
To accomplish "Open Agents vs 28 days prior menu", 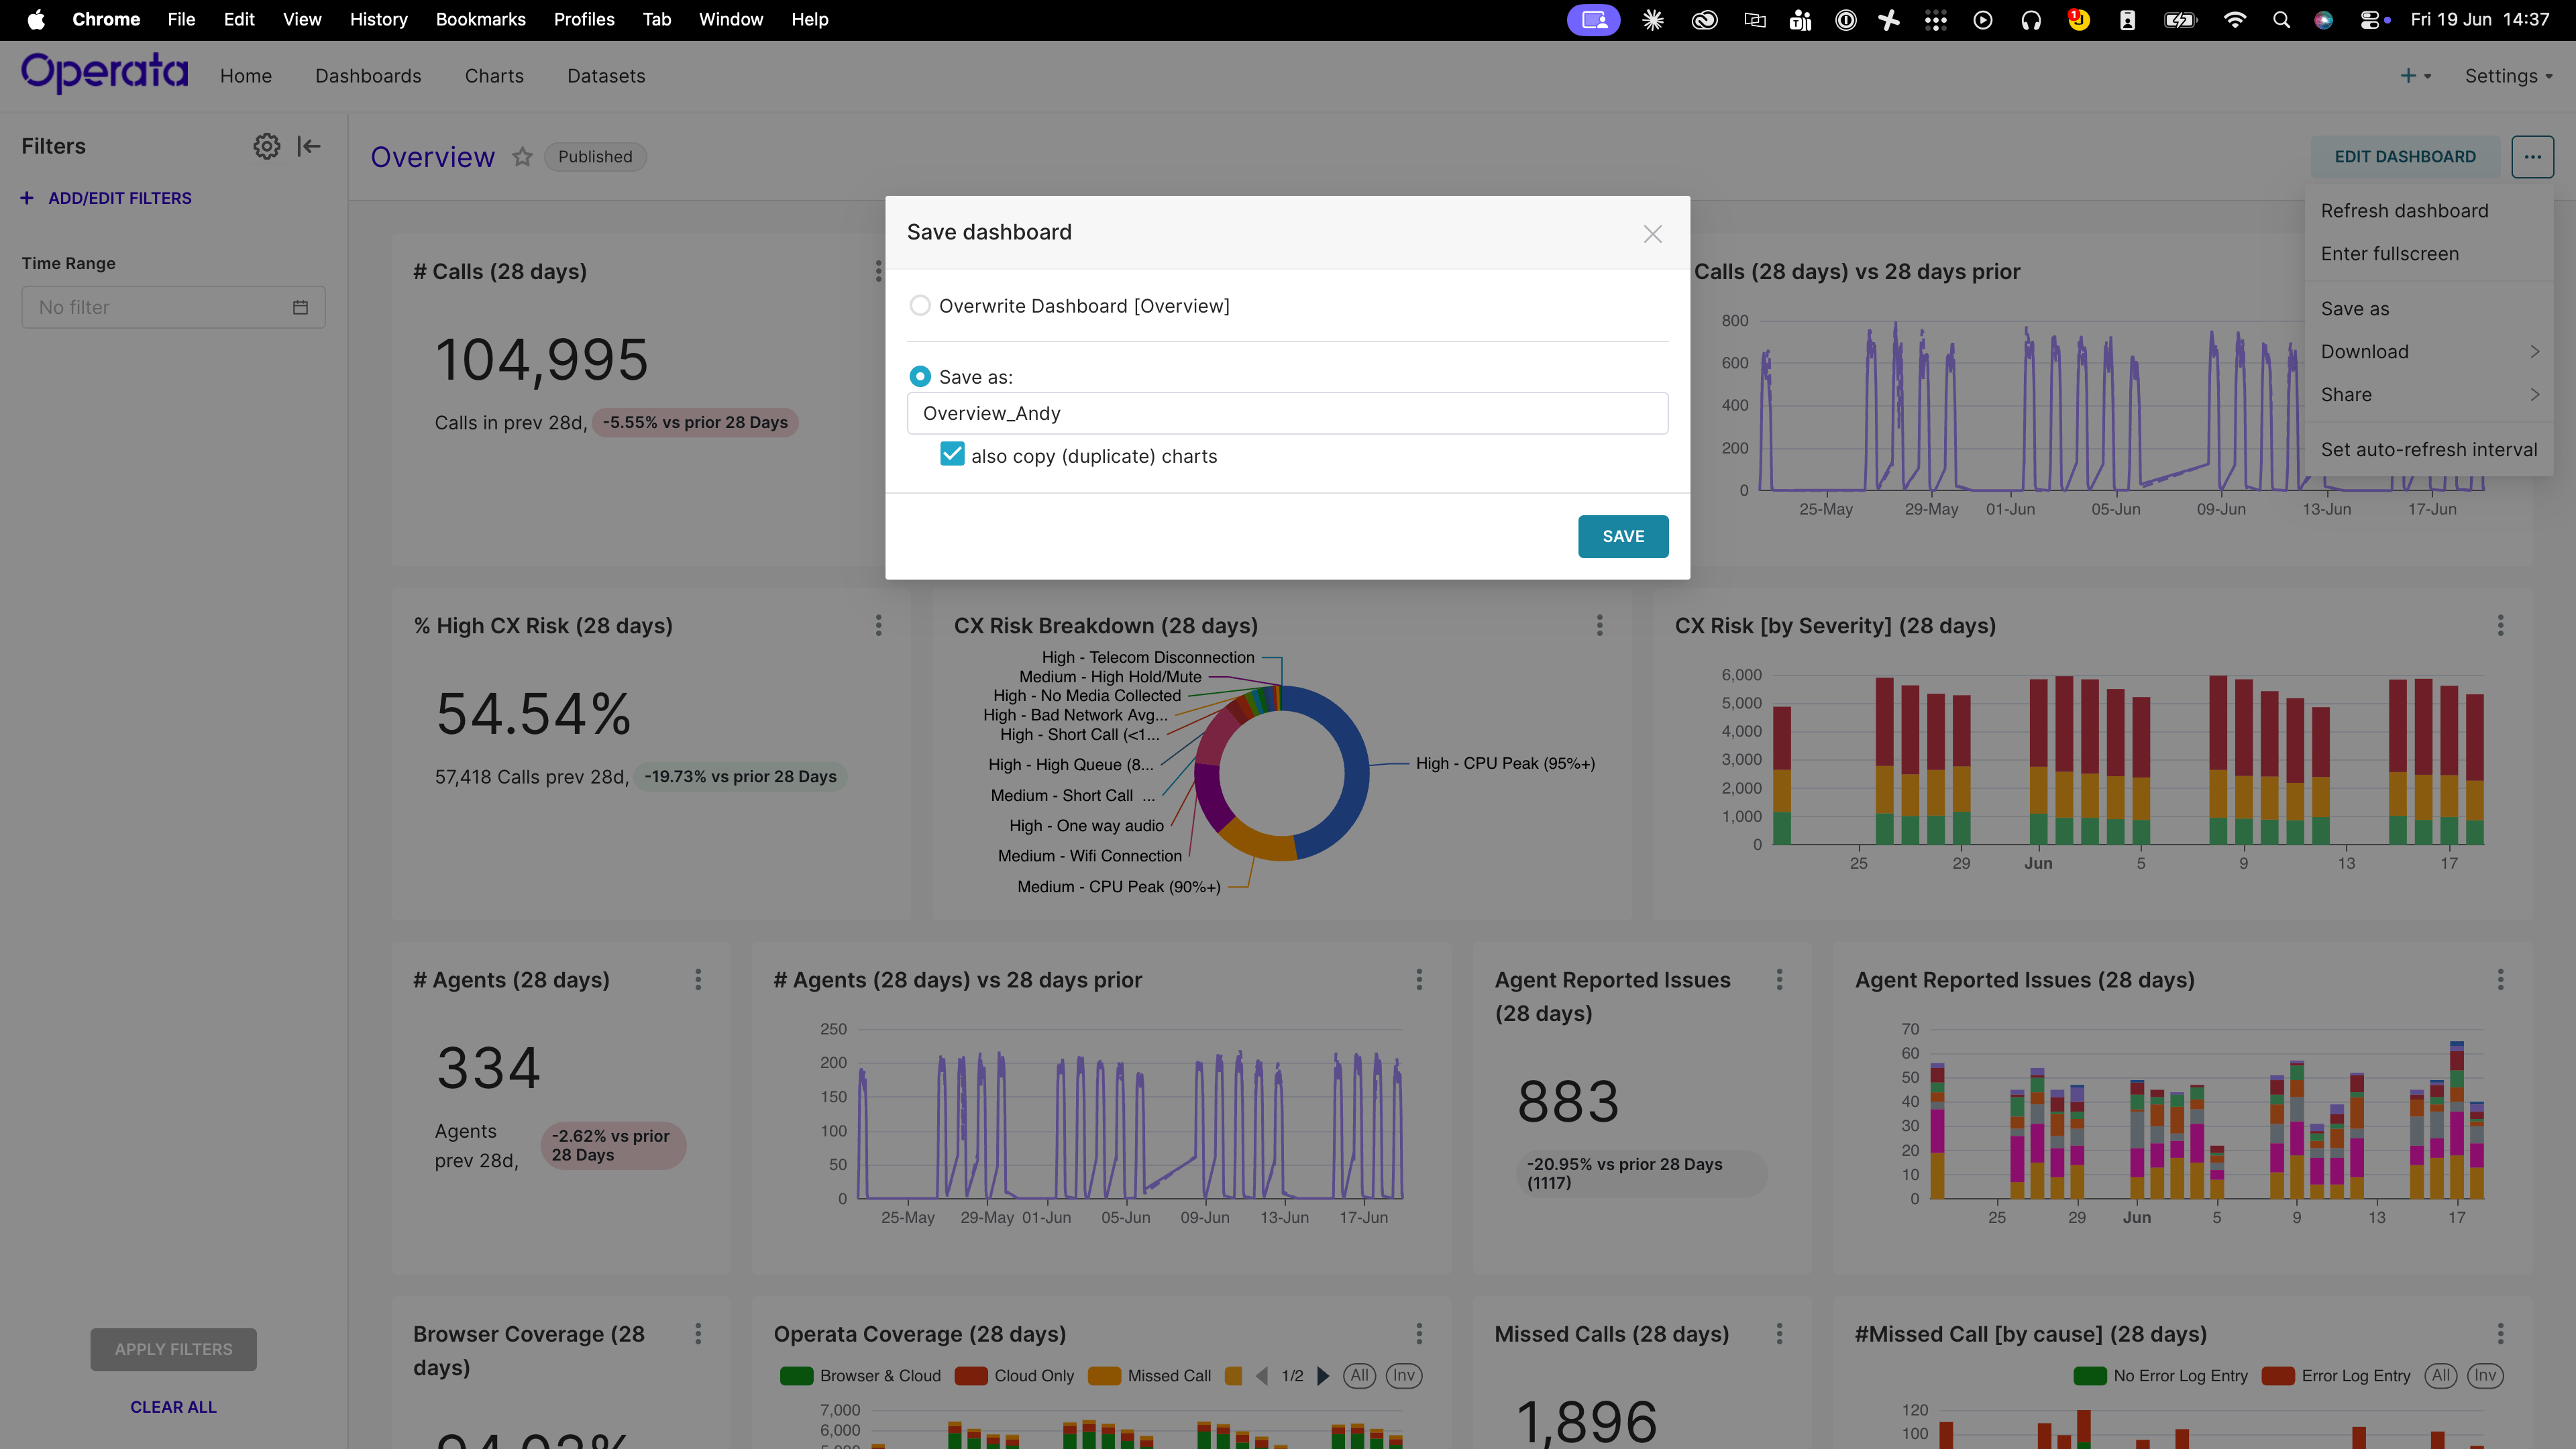I will 1418,979.
